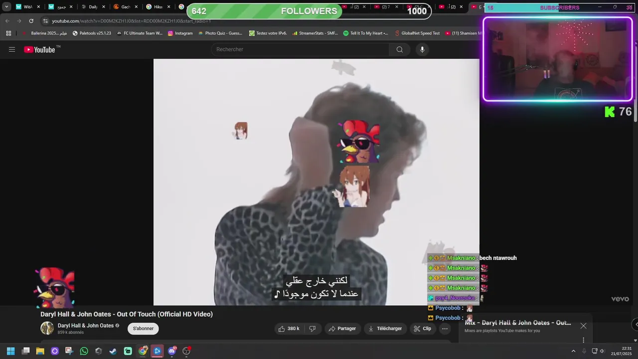The width and height of the screenshot is (638, 359).
Task: Open WhatsApp from the taskbar
Action: click(84, 351)
